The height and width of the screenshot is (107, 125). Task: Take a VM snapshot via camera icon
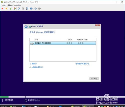pyautogui.click(x=19, y=8)
